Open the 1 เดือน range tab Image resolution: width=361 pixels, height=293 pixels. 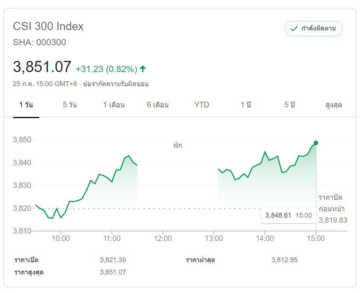(x=114, y=105)
